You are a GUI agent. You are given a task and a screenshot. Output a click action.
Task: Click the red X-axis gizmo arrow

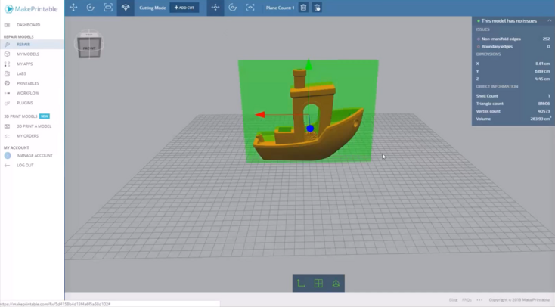pos(260,115)
